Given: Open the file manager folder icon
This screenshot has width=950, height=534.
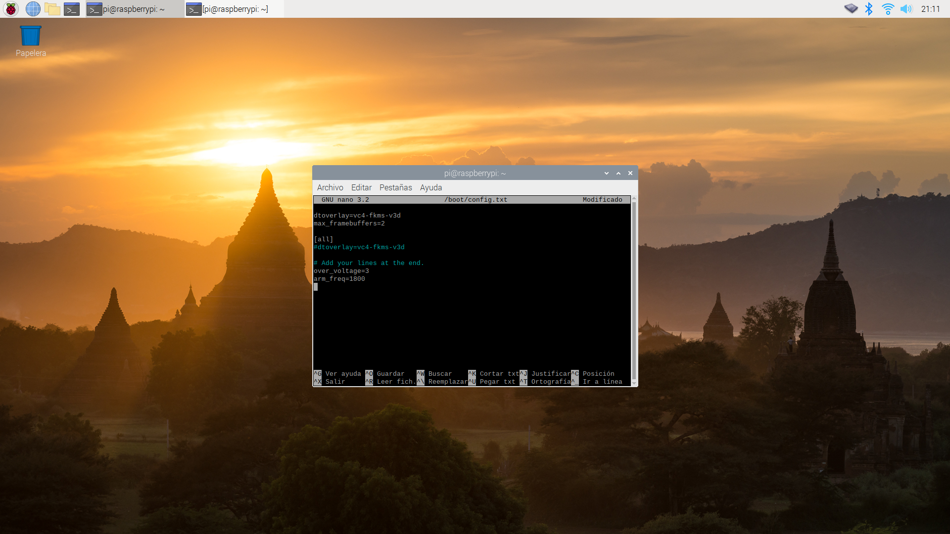Looking at the screenshot, I should click(52, 9).
